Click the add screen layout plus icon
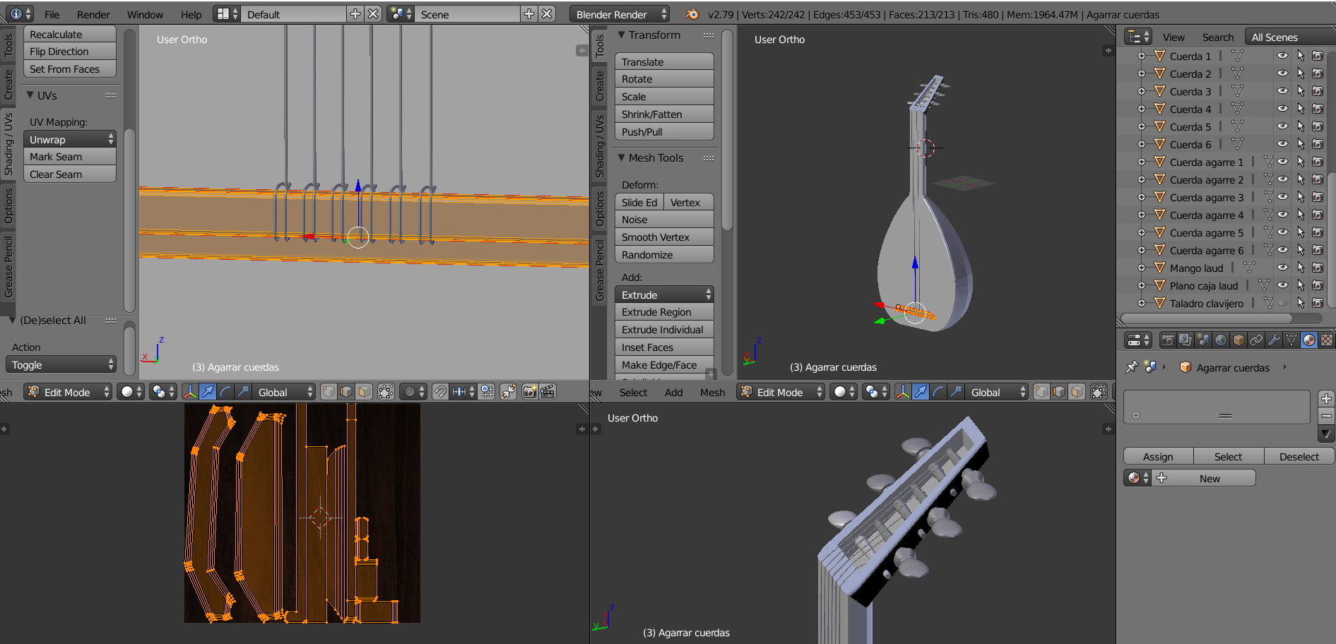Screen dimensions: 1336x644 tap(355, 14)
